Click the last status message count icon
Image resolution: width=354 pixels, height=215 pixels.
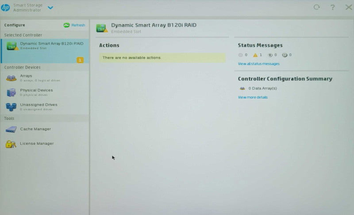coord(285,55)
